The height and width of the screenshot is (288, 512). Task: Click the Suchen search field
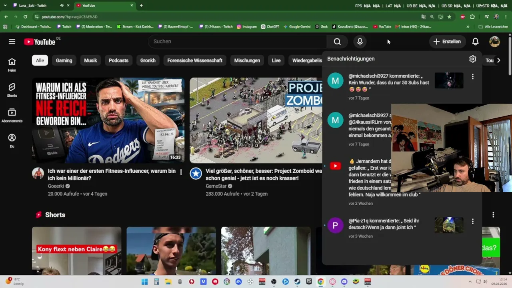238,42
